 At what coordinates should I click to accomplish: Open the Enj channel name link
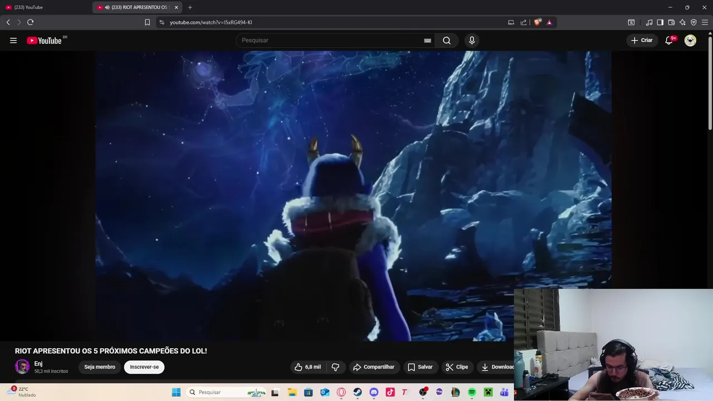point(38,364)
